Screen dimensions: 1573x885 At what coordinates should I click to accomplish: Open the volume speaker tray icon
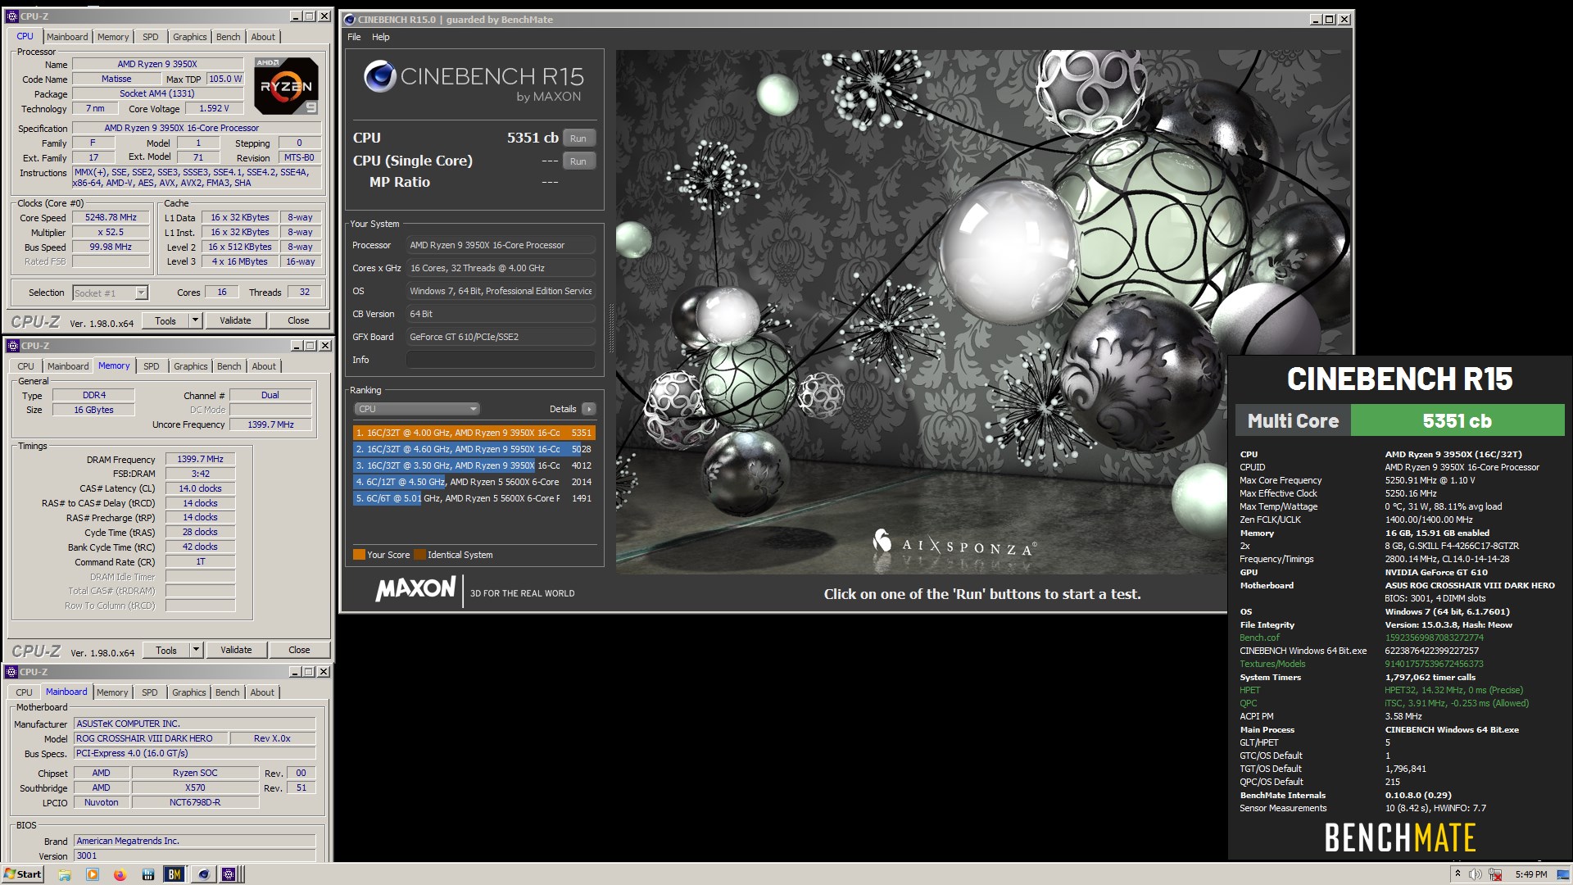tap(1475, 874)
